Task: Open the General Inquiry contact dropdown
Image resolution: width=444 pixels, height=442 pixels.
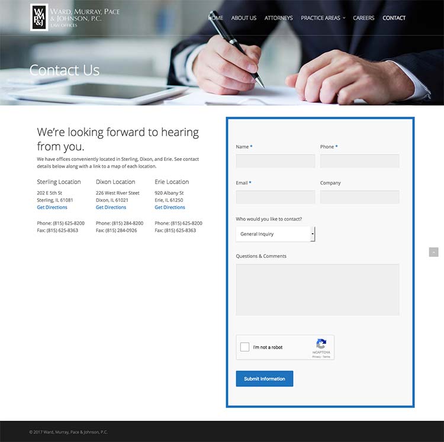Action: pyautogui.click(x=275, y=234)
